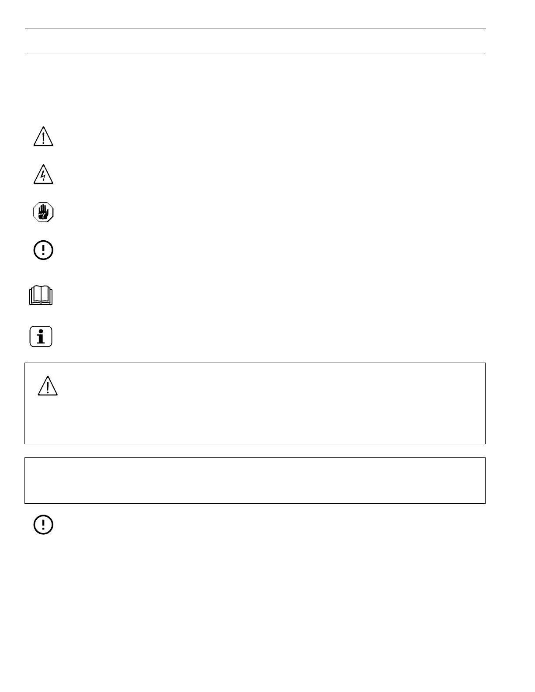Click the top horizontal header rule
Image resolution: width=535 pixels, height=692 pixels.
(x=255, y=28)
